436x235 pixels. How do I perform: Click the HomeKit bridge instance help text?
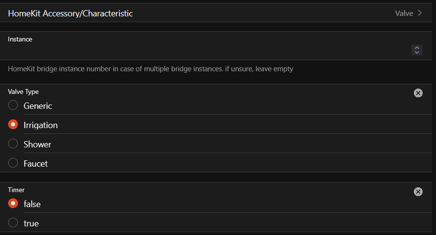tap(150, 69)
